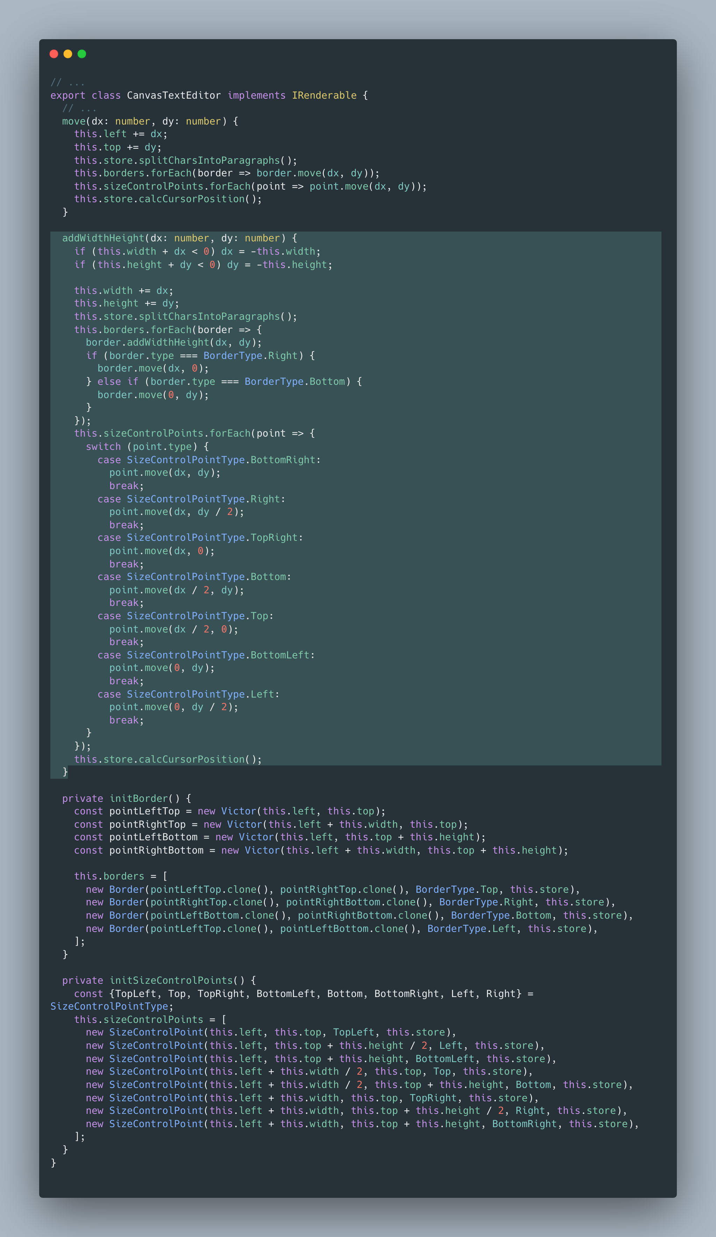Screen dimensions: 716x1237
Task: Click the 'switch' keyword in forEach
Action: [103, 447]
